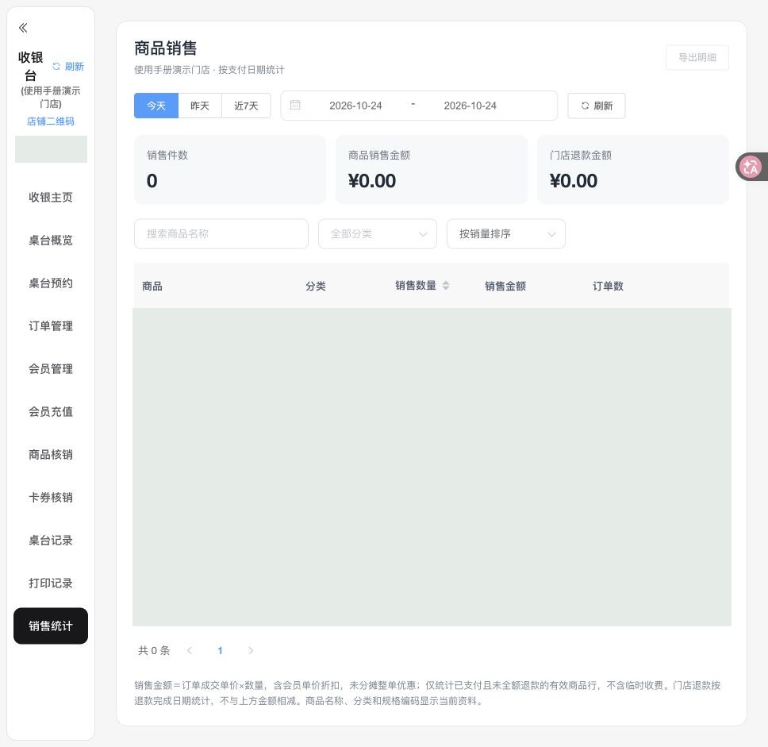Select 销售统计 in sidebar
The width and height of the screenshot is (768, 747).
pos(51,626)
